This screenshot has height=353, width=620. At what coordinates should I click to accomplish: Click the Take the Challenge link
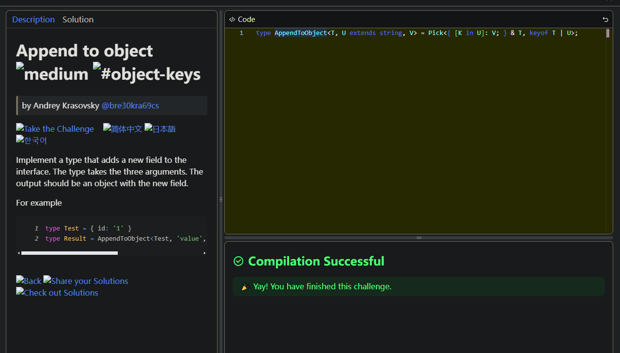pyautogui.click(x=55, y=129)
